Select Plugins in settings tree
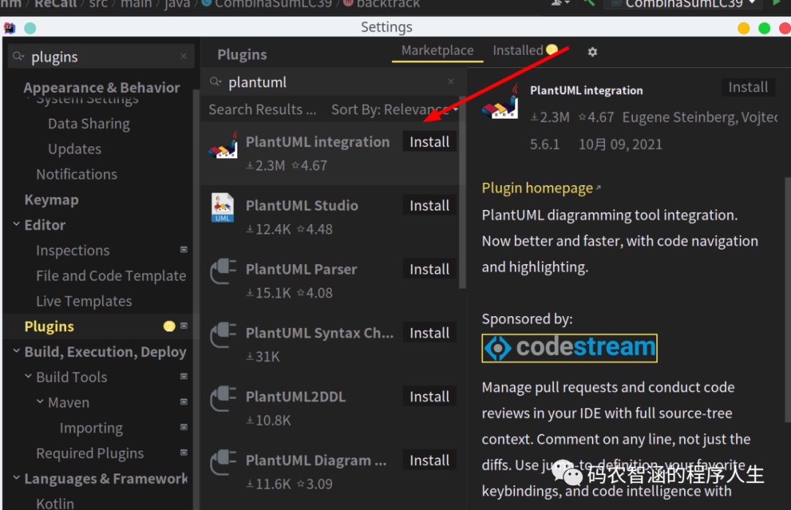 click(x=49, y=326)
